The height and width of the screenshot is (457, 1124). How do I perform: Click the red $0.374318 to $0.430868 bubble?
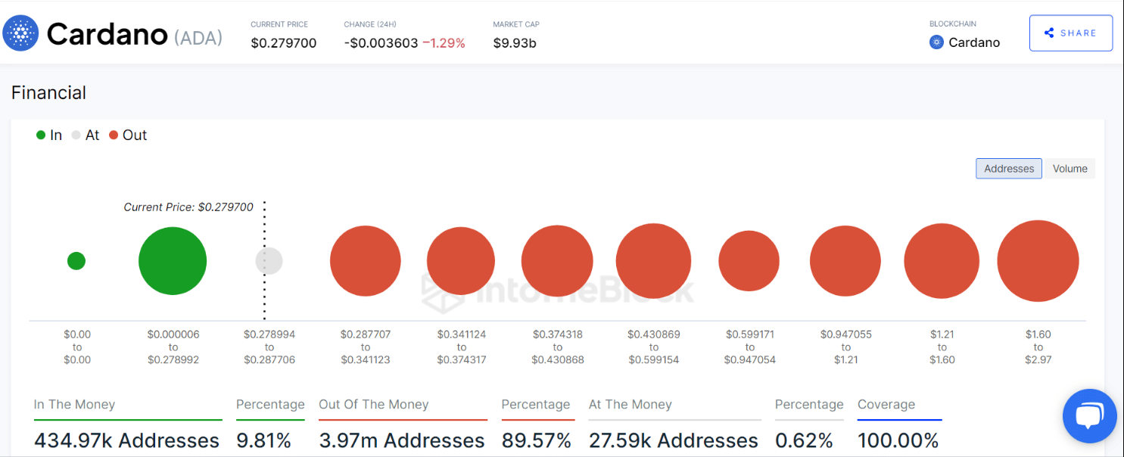point(557,261)
